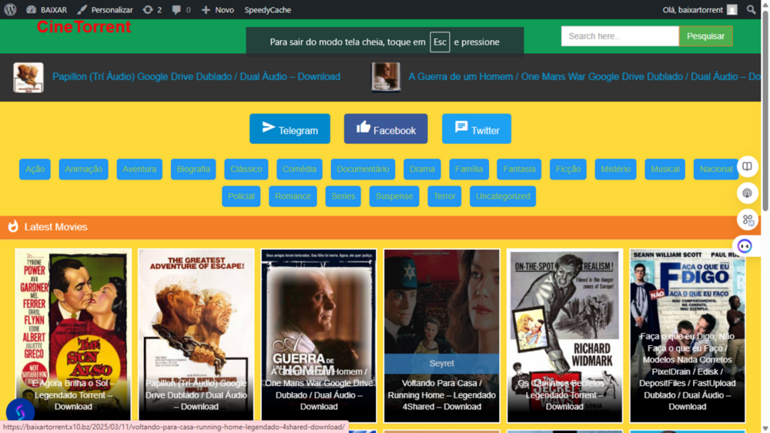770x433 pixels.
Task: Click the Esc key hint in fullscreen notice
Action: (440, 42)
